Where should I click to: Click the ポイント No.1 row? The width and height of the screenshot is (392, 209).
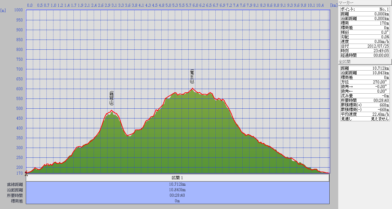tap(365, 9)
